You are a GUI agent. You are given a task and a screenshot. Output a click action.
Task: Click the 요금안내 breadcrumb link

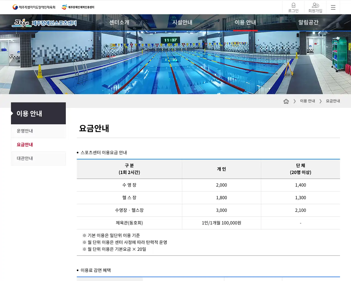point(333,101)
